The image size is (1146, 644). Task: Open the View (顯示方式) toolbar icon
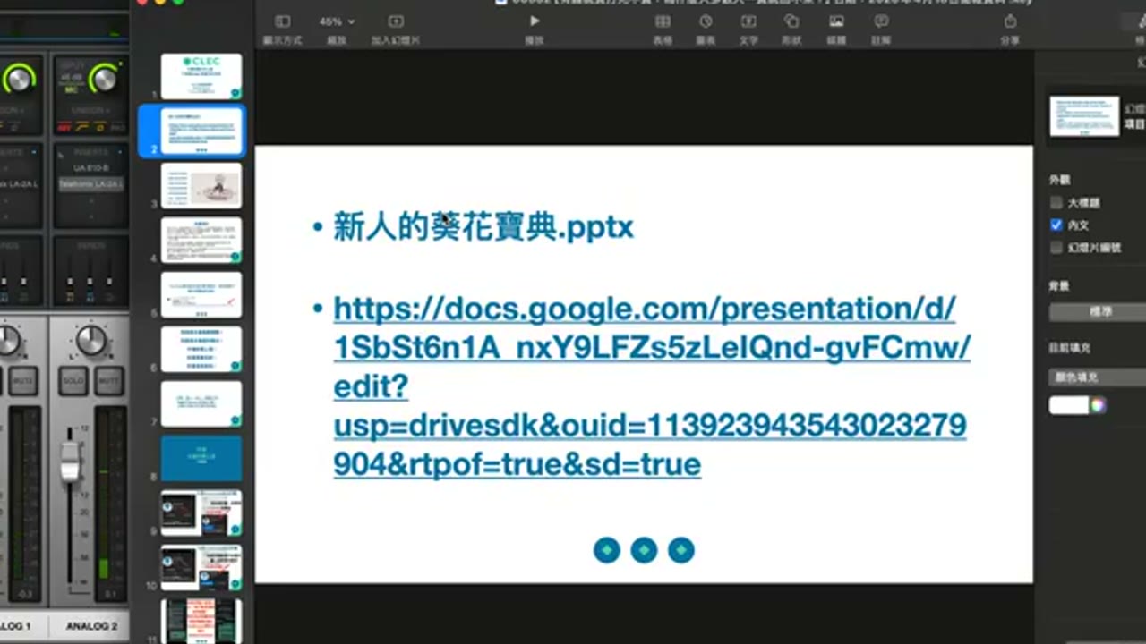[282, 21]
